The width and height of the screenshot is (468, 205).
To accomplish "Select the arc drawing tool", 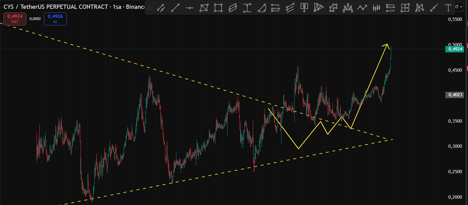I will click(261, 8).
